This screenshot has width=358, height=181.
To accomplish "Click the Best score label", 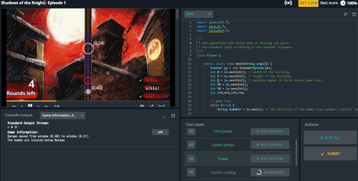I will point(329,3).
